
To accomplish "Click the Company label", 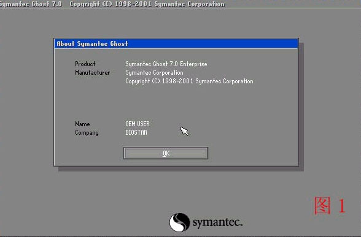I will [x=87, y=133].
